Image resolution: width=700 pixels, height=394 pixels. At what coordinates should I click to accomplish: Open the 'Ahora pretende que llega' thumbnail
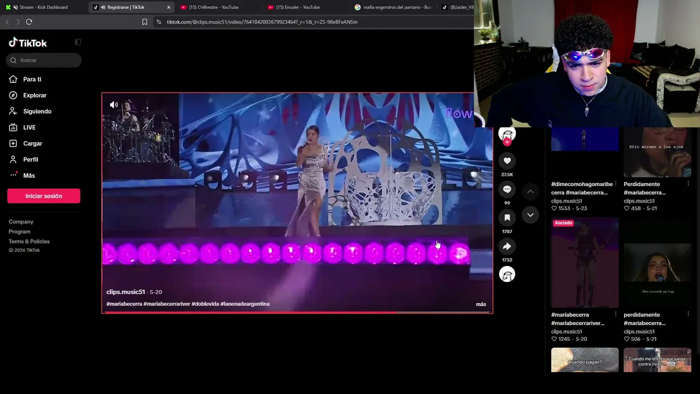click(657, 263)
